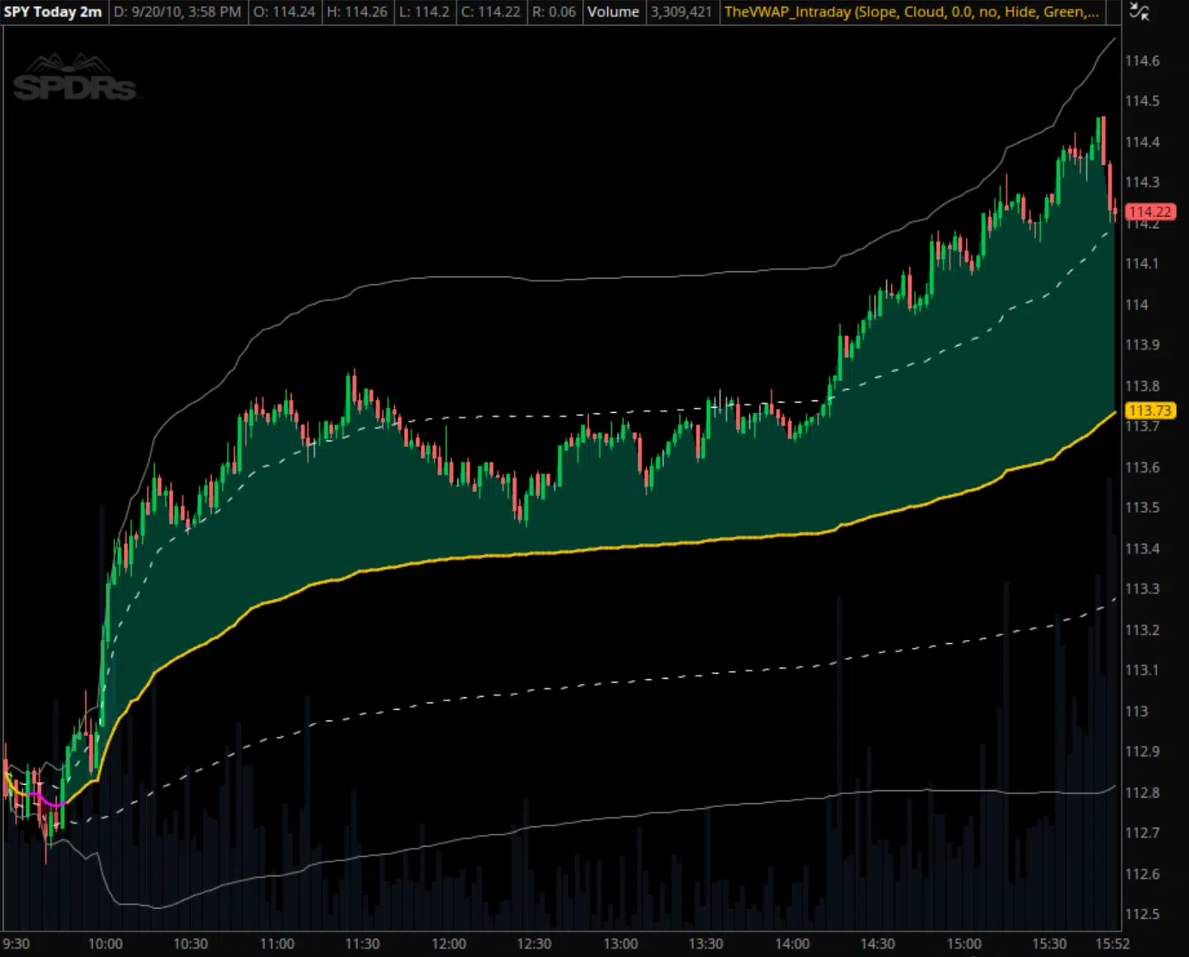Click the 113.8 price axis label
Screen dimensions: 1189x957
click(x=1143, y=386)
